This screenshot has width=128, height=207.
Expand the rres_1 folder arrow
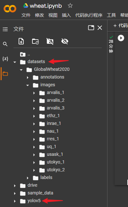pos(34,139)
